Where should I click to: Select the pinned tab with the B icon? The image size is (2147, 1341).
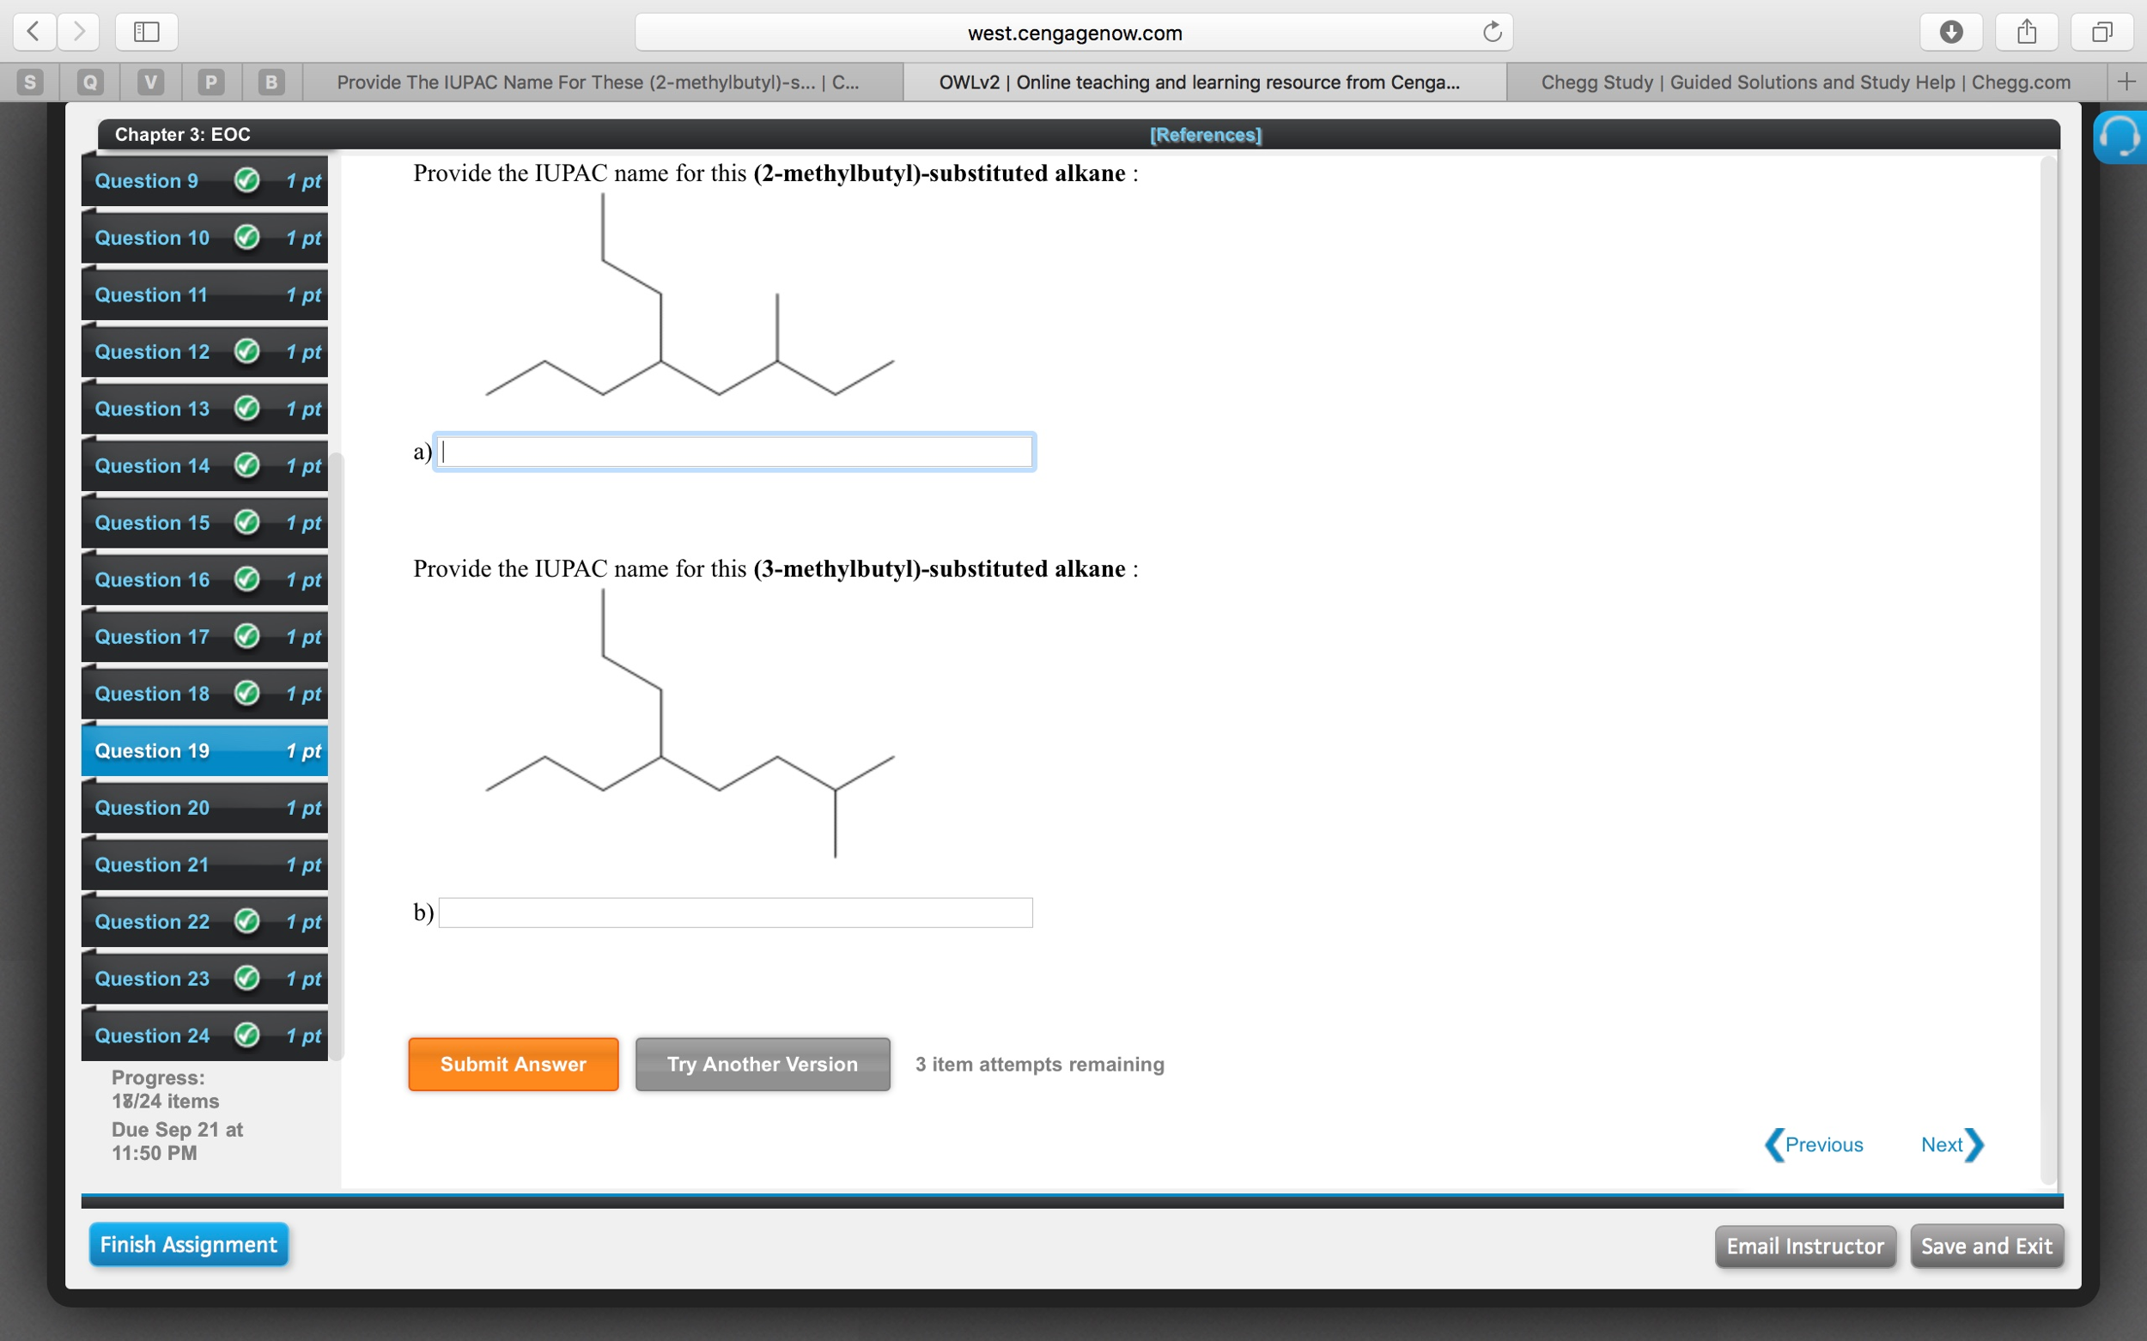(271, 82)
